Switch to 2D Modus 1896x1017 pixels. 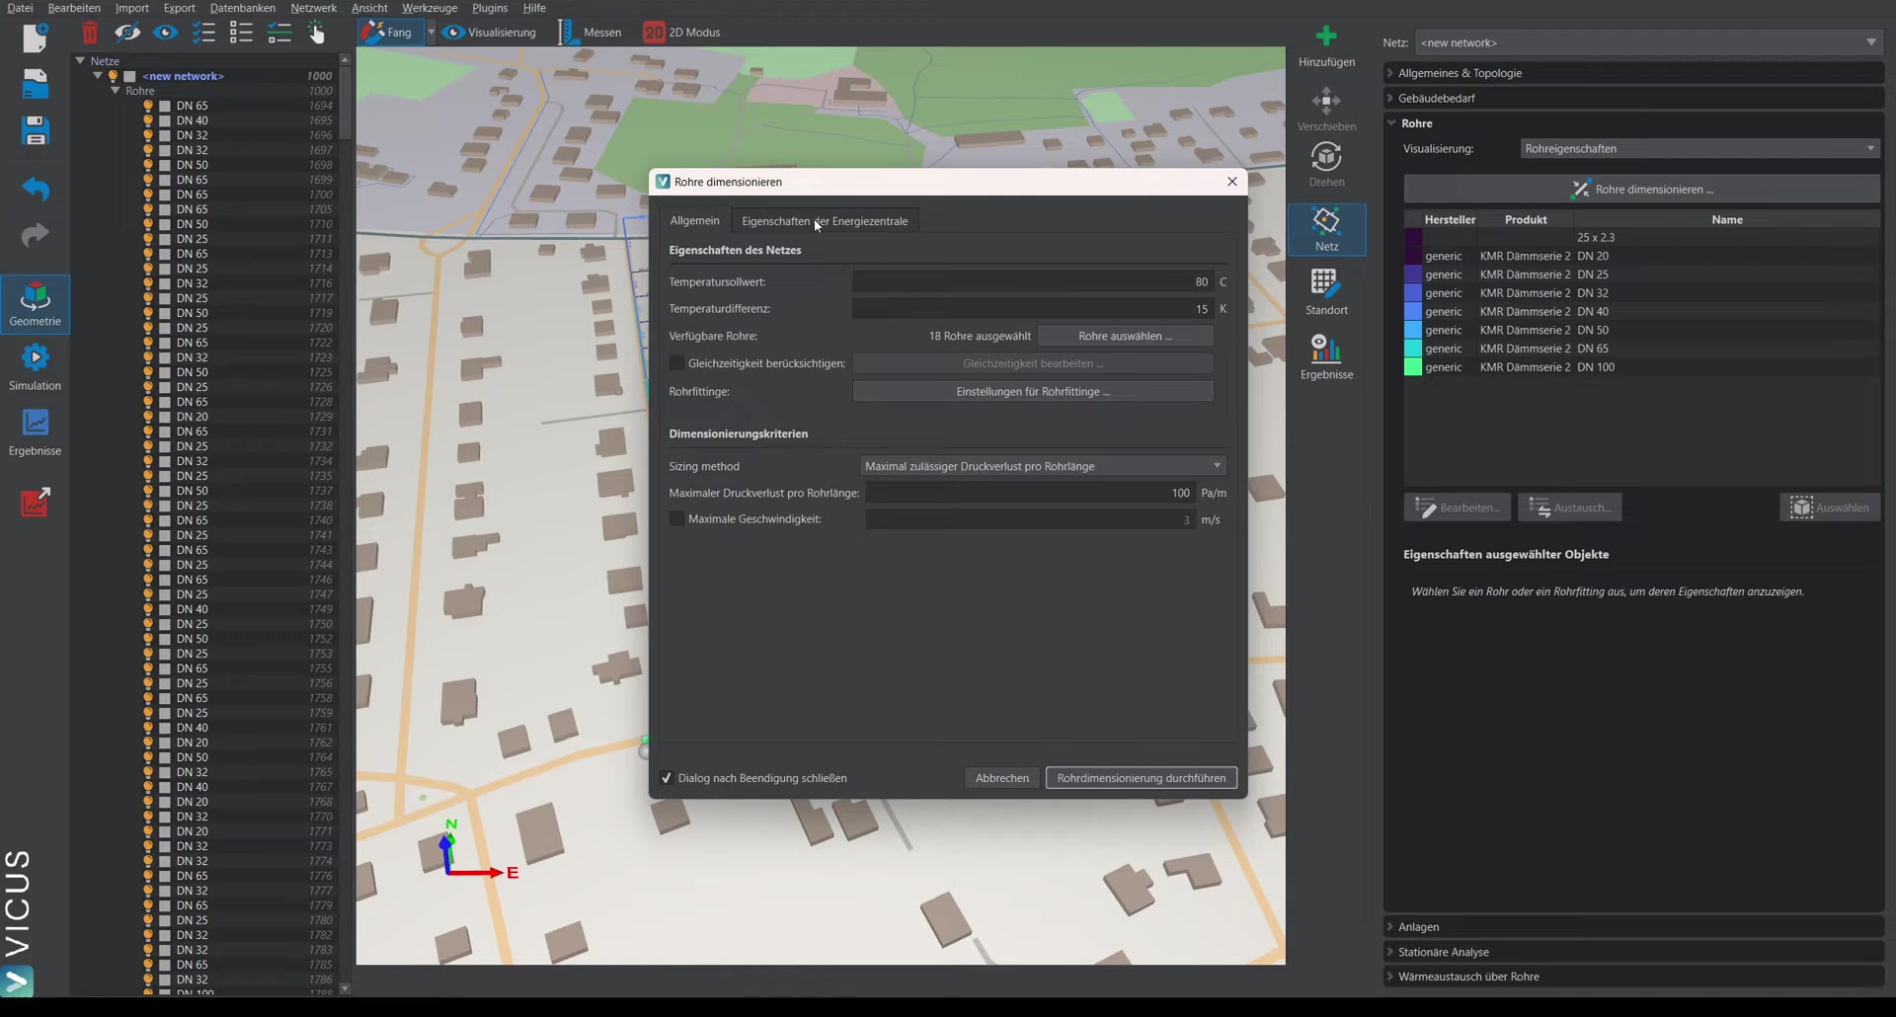pos(682,33)
